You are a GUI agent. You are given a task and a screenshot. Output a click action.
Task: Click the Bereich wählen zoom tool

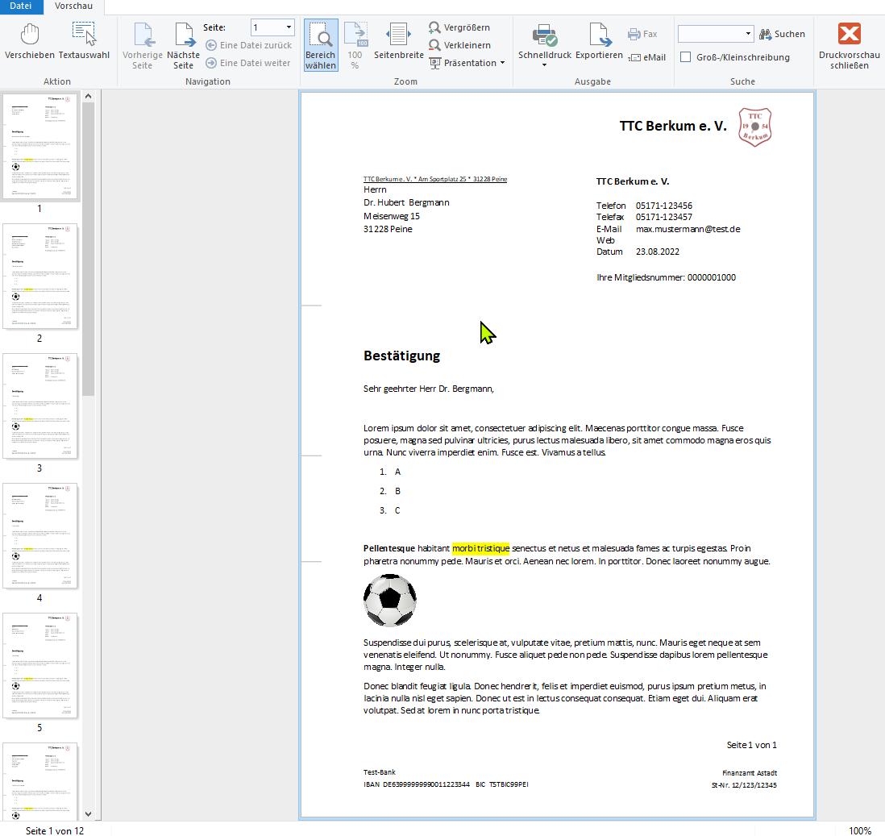click(x=320, y=46)
